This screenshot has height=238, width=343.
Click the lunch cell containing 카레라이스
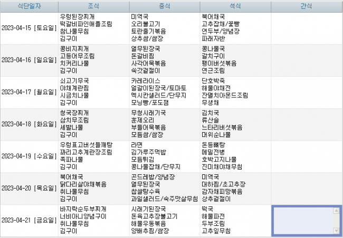(164, 92)
